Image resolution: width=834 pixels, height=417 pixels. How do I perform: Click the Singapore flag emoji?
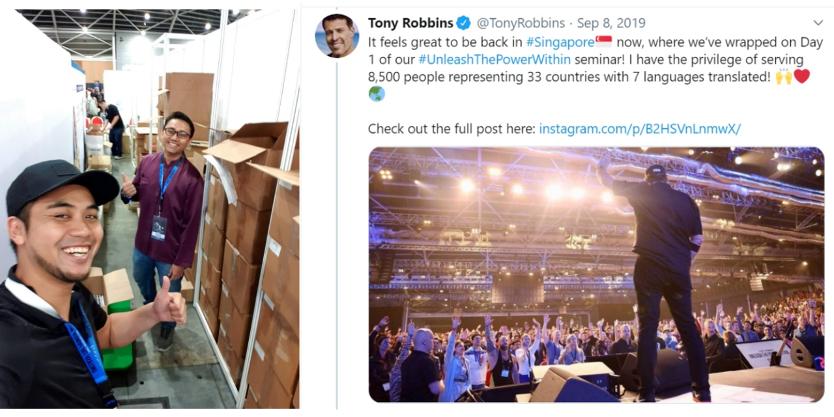click(x=604, y=42)
